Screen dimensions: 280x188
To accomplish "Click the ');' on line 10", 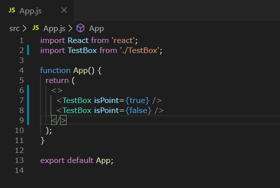I will pyautogui.click(x=49, y=130).
